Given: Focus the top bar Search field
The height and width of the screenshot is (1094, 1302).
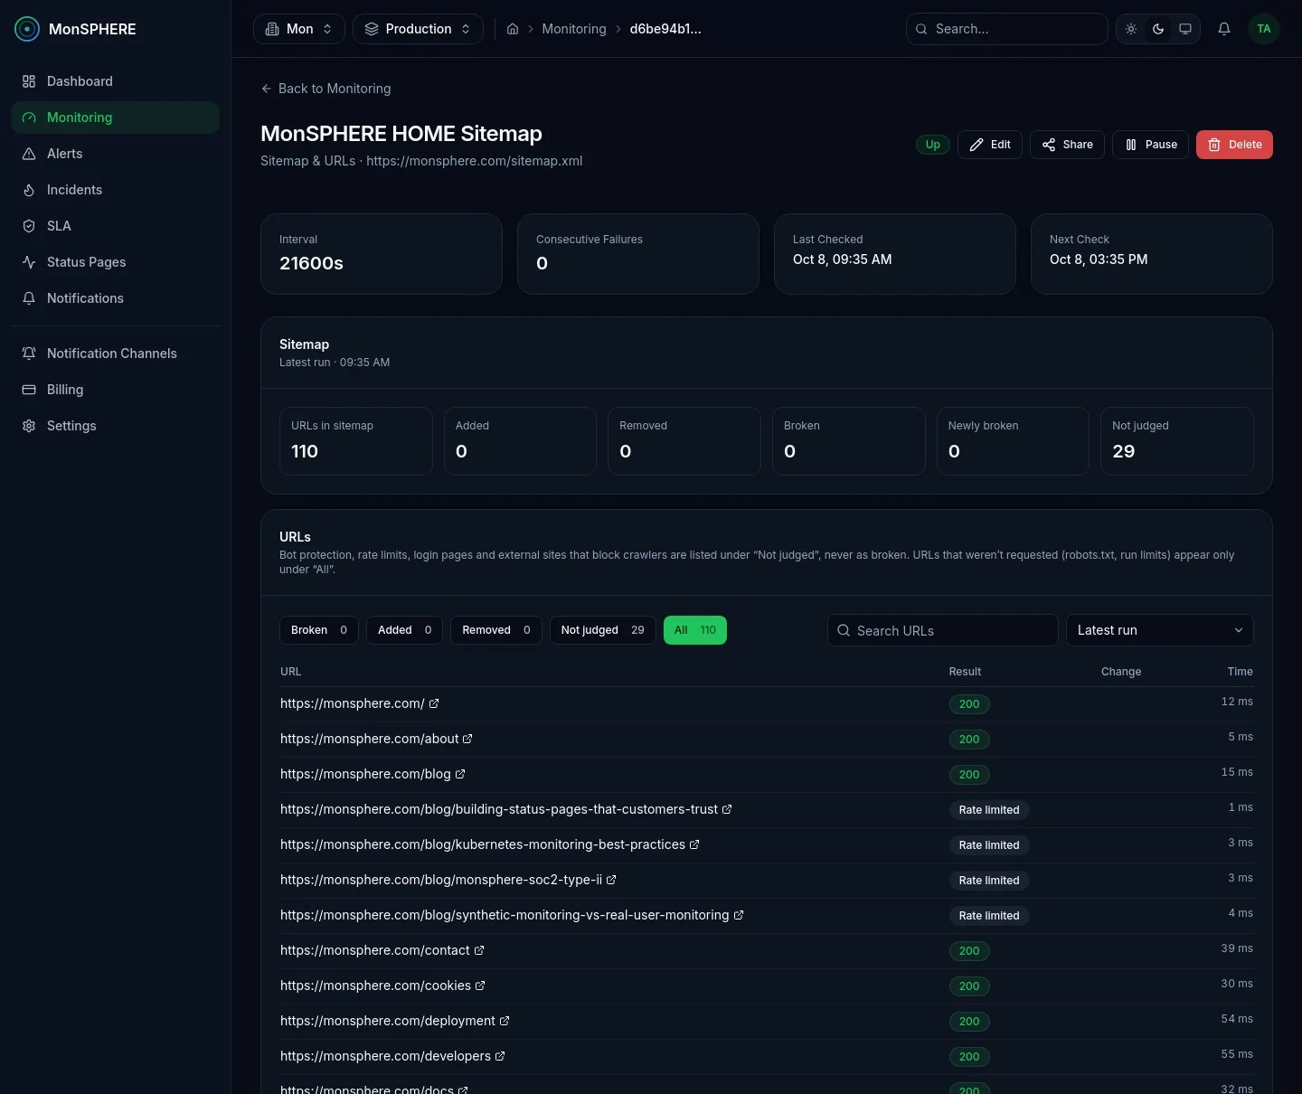Looking at the screenshot, I should pos(1006,29).
